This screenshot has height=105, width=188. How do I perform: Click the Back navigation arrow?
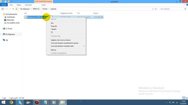click(3, 9)
